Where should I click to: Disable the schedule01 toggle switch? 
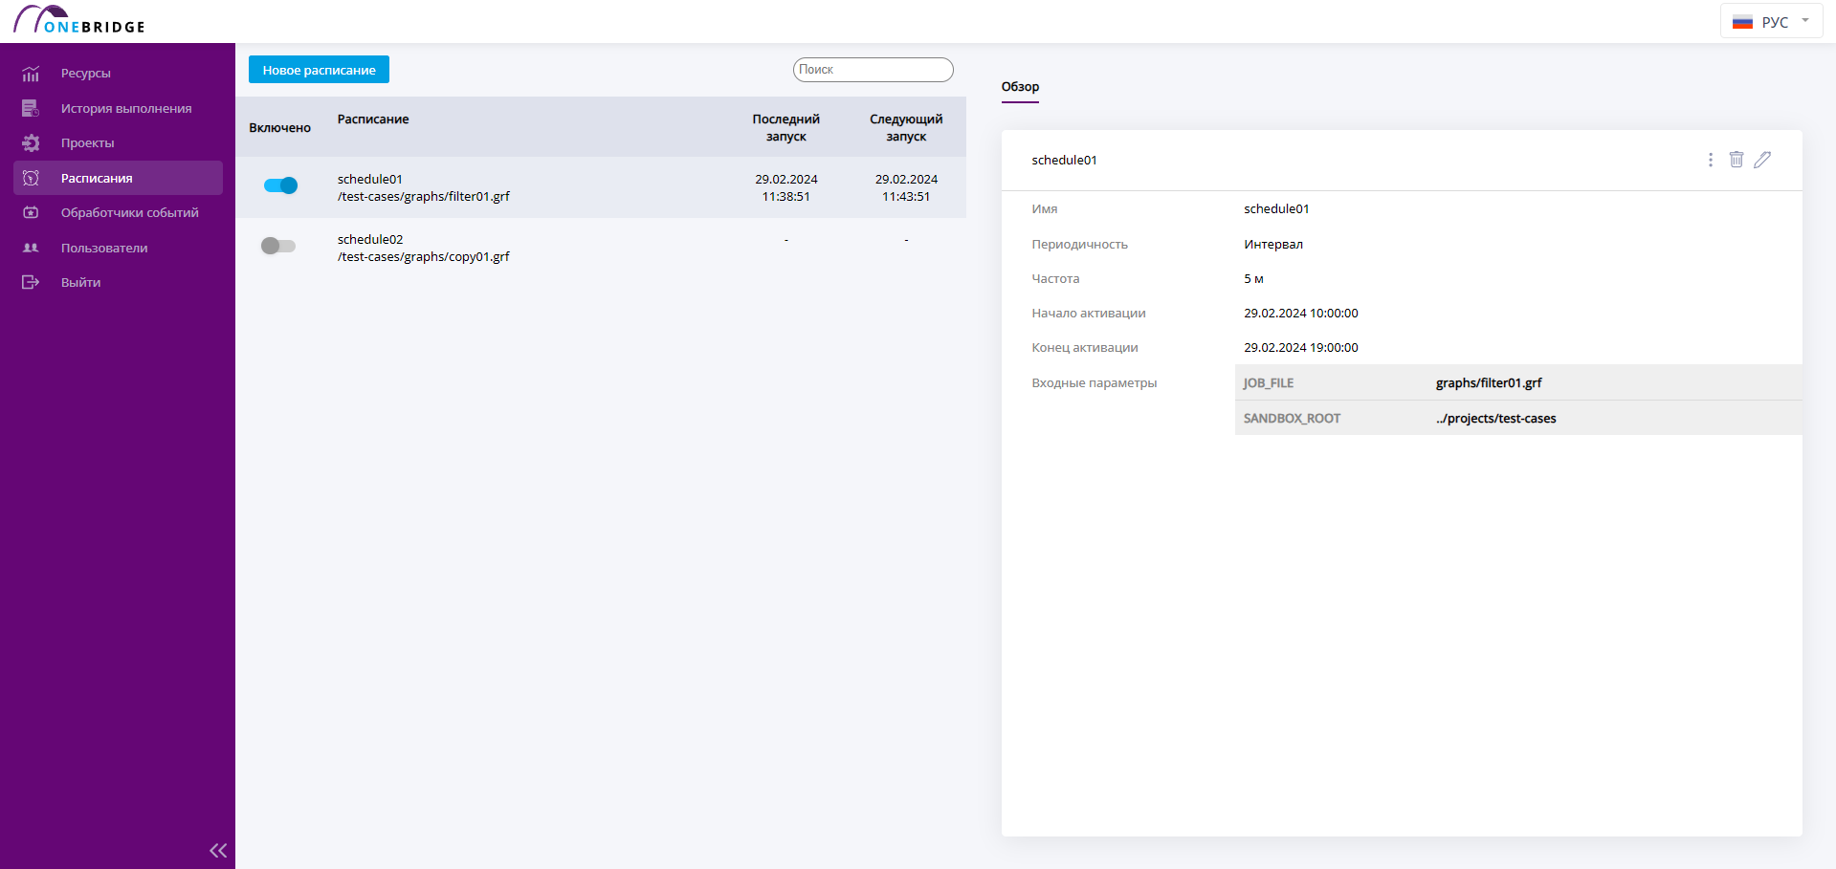(x=280, y=185)
